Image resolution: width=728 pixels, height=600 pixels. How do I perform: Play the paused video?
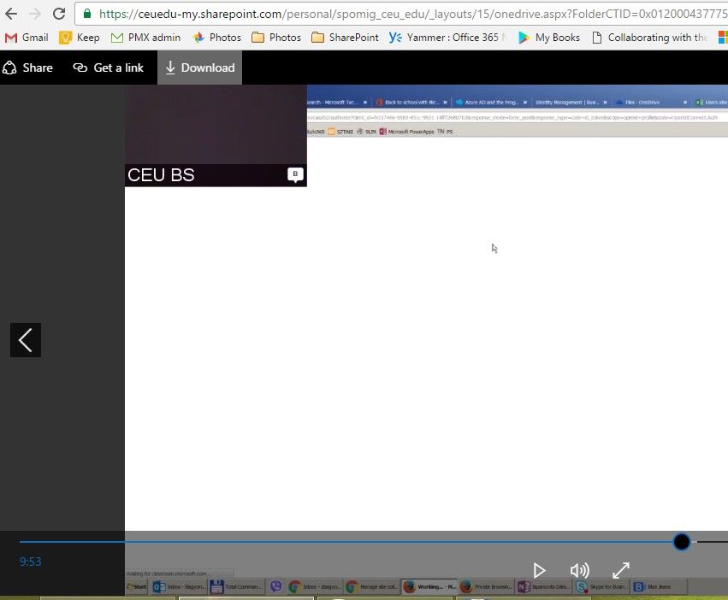(540, 570)
